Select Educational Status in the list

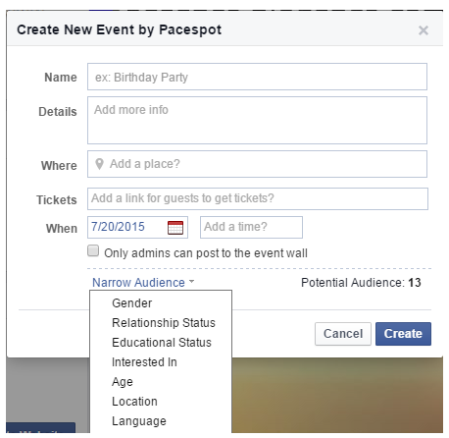pos(162,343)
